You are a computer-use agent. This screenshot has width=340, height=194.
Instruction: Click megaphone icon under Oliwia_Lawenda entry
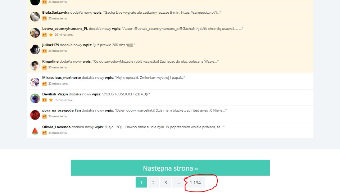45,133
